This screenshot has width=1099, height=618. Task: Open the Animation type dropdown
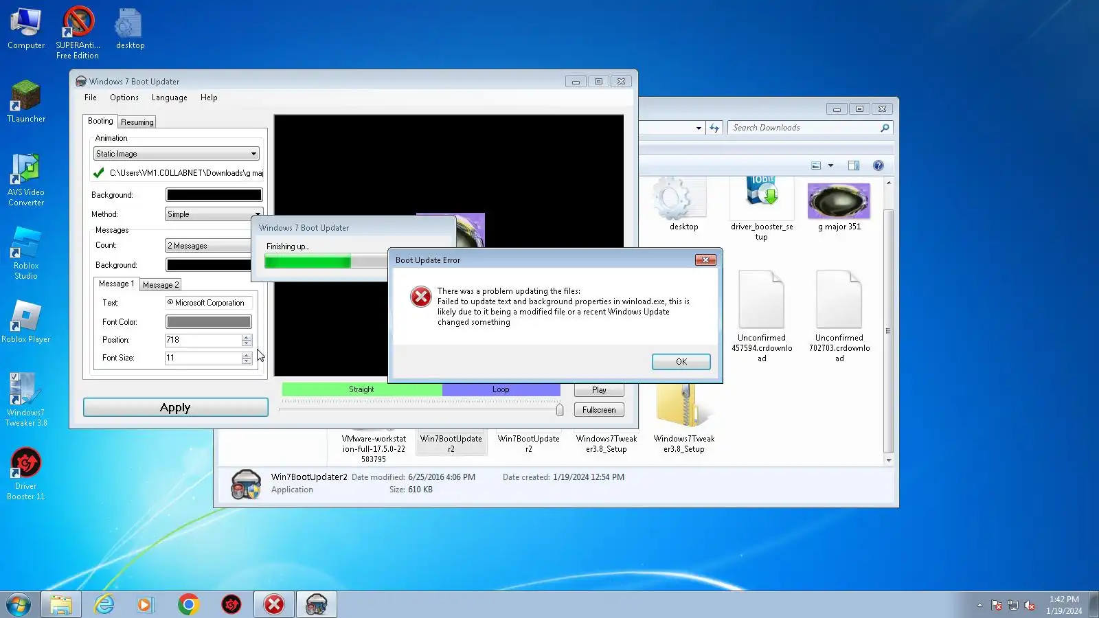click(176, 154)
